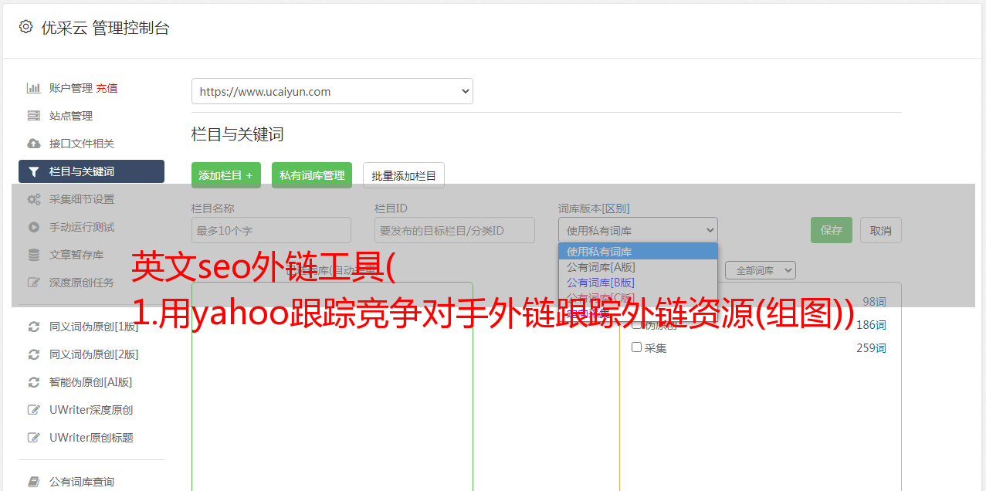The width and height of the screenshot is (986, 491).
Task: Open 文章暂存库 in the sidebar
Action: 76,255
